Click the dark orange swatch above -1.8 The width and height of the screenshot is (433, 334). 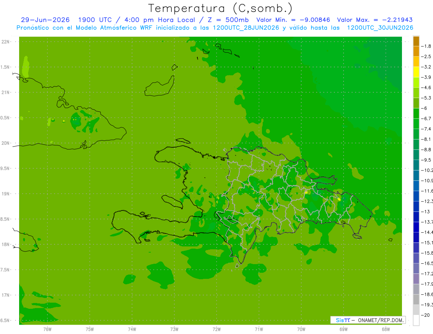[416, 41]
